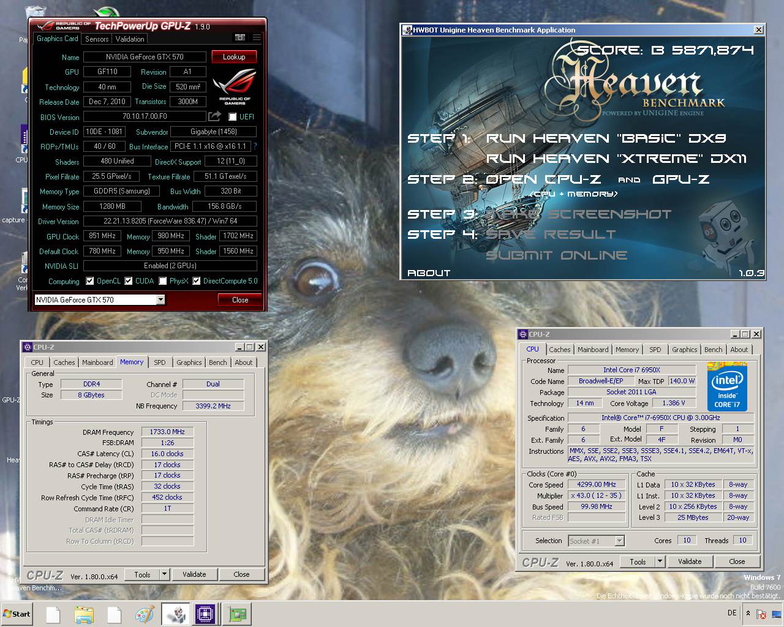Open the Graphics tab in right CPU-Z
This screenshot has height=627, width=784.
(x=684, y=350)
